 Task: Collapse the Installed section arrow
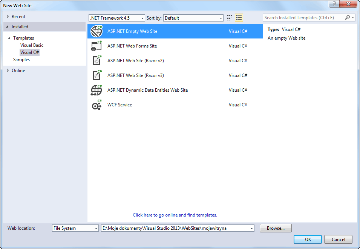tap(7, 27)
